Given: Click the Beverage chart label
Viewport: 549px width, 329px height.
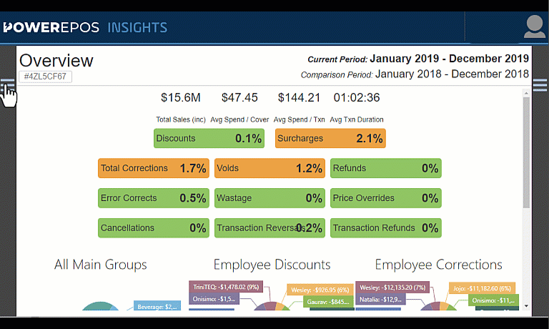Looking at the screenshot, I should [157, 306].
